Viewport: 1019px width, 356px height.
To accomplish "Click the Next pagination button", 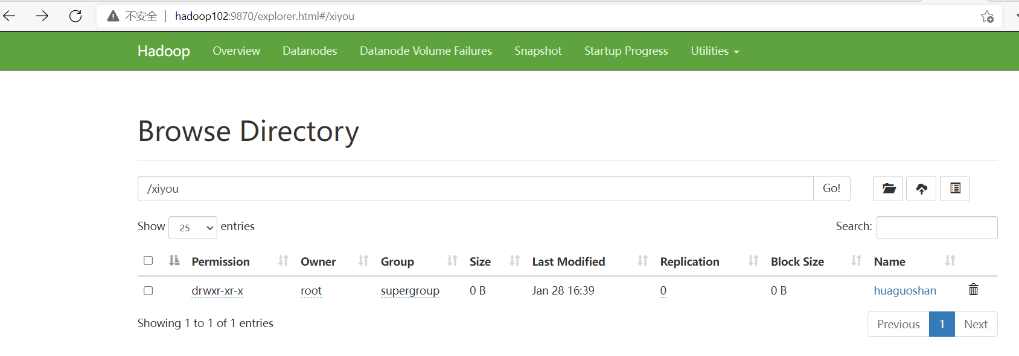I will pyautogui.click(x=976, y=324).
